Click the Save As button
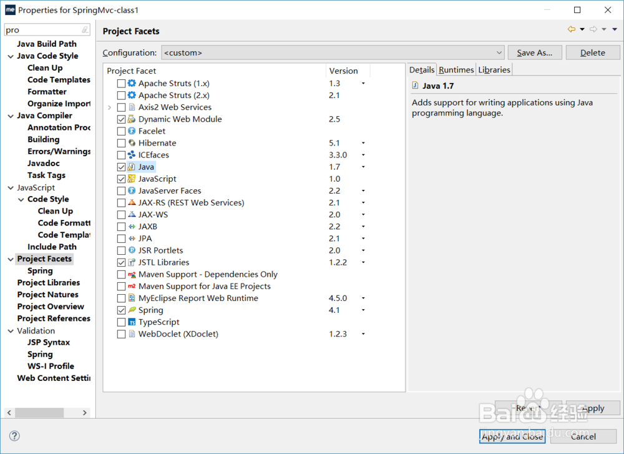The width and height of the screenshot is (624, 454). pos(535,53)
